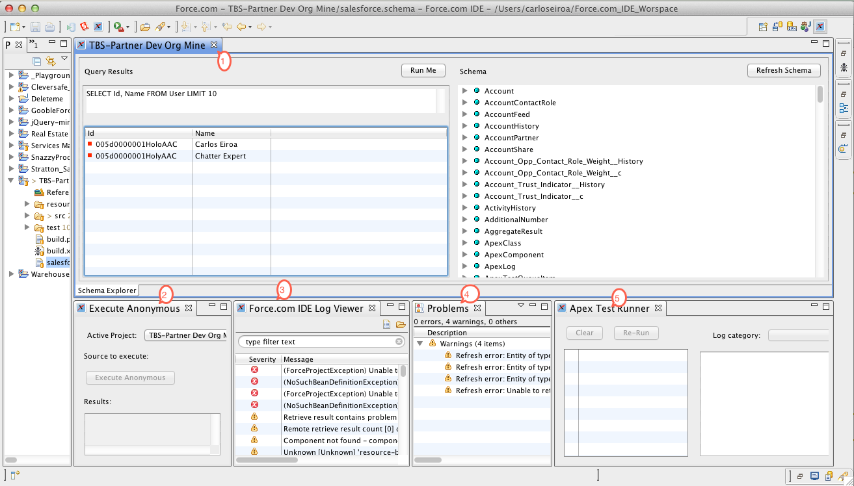Image resolution: width=854 pixels, height=486 pixels.
Task: Click the type filter text field
Action: point(321,342)
